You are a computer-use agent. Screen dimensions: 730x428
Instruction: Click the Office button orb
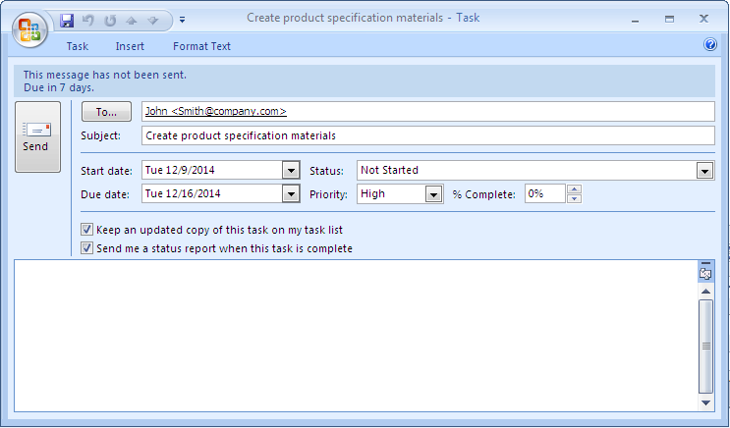pos(29,27)
